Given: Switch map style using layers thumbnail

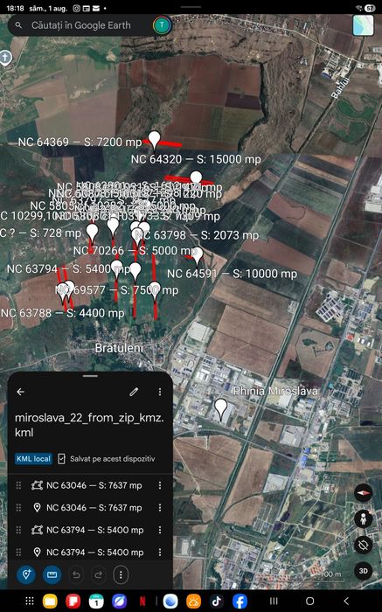Looking at the screenshot, I should [363, 25].
